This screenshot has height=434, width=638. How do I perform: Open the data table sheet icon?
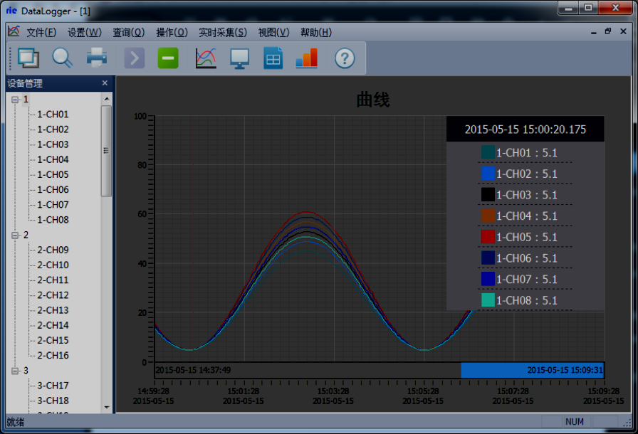click(x=273, y=58)
